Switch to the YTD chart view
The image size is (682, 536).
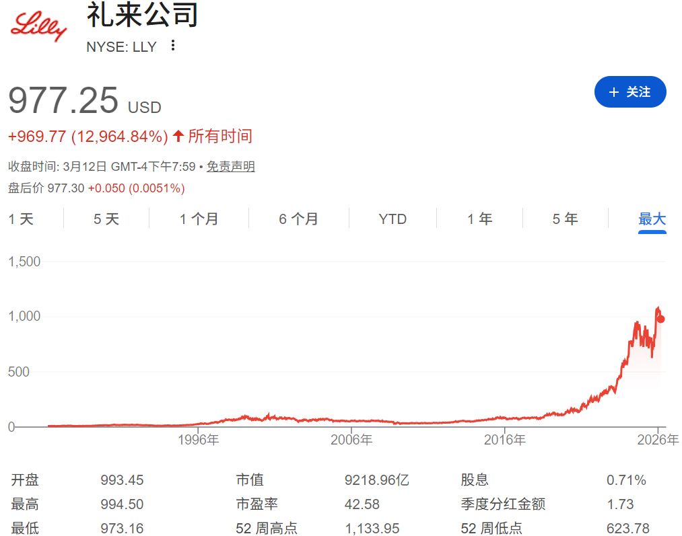click(x=393, y=219)
